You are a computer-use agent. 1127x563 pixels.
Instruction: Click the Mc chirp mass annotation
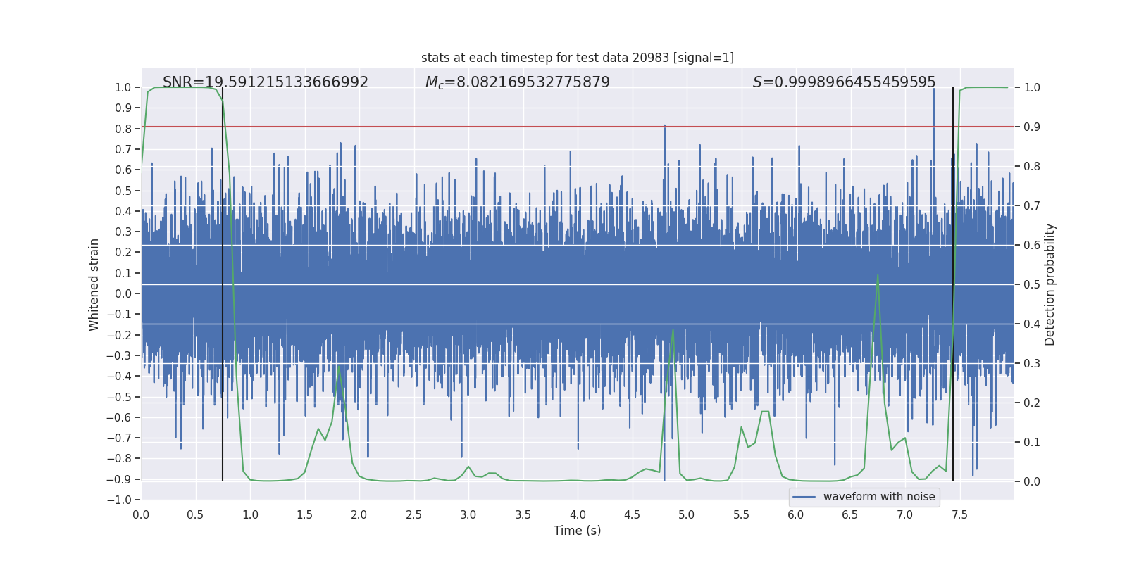518,82
